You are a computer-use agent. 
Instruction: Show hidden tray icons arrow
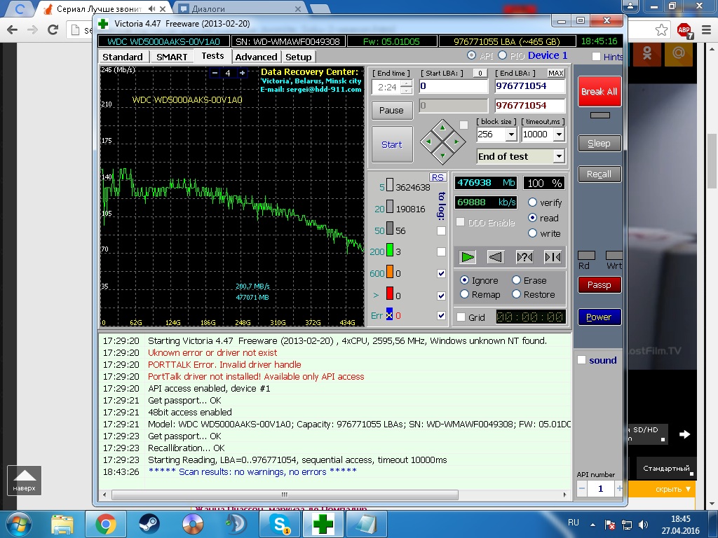coord(592,525)
